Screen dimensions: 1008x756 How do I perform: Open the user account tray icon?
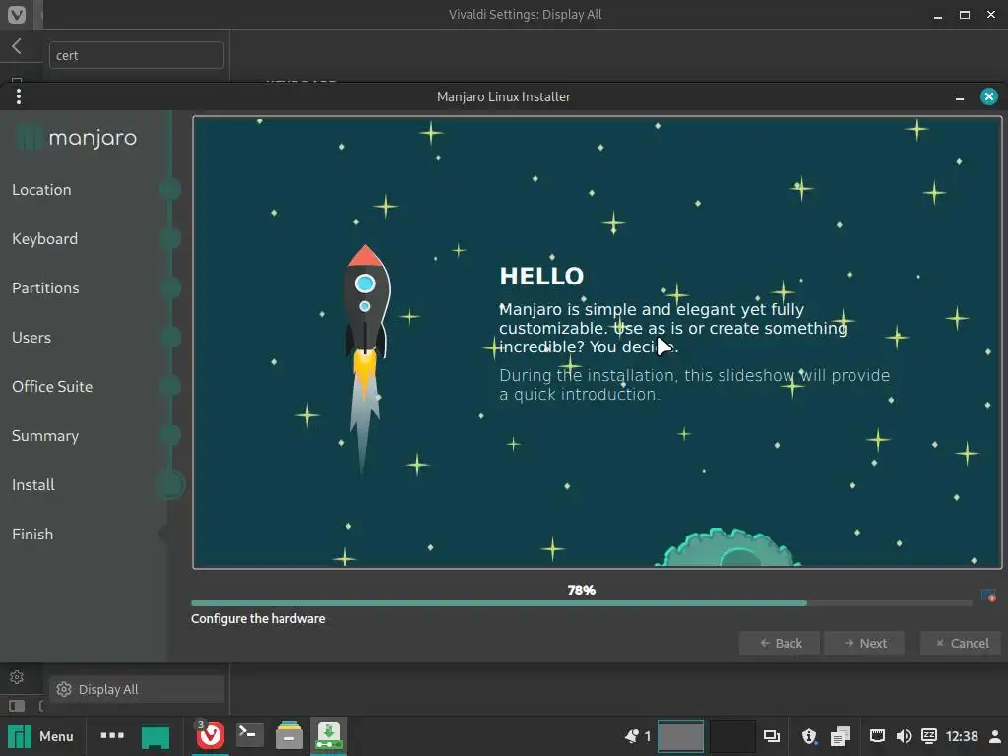pos(994,736)
